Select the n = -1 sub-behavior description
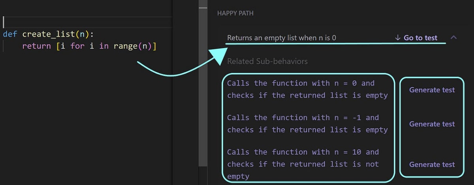The image size is (474, 185). click(307, 123)
